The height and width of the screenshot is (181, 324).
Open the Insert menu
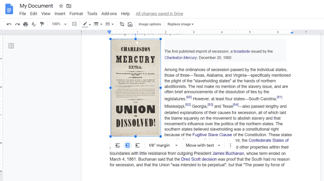pyautogui.click(x=60, y=14)
